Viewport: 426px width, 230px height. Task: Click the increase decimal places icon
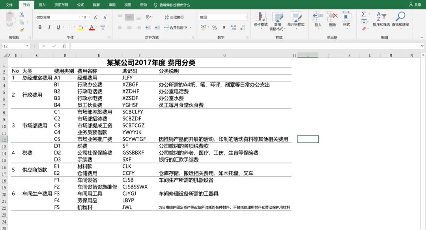233,27
